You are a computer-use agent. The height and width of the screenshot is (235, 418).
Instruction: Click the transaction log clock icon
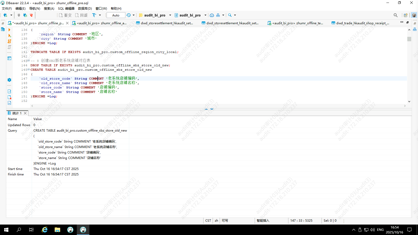click(x=129, y=15)
